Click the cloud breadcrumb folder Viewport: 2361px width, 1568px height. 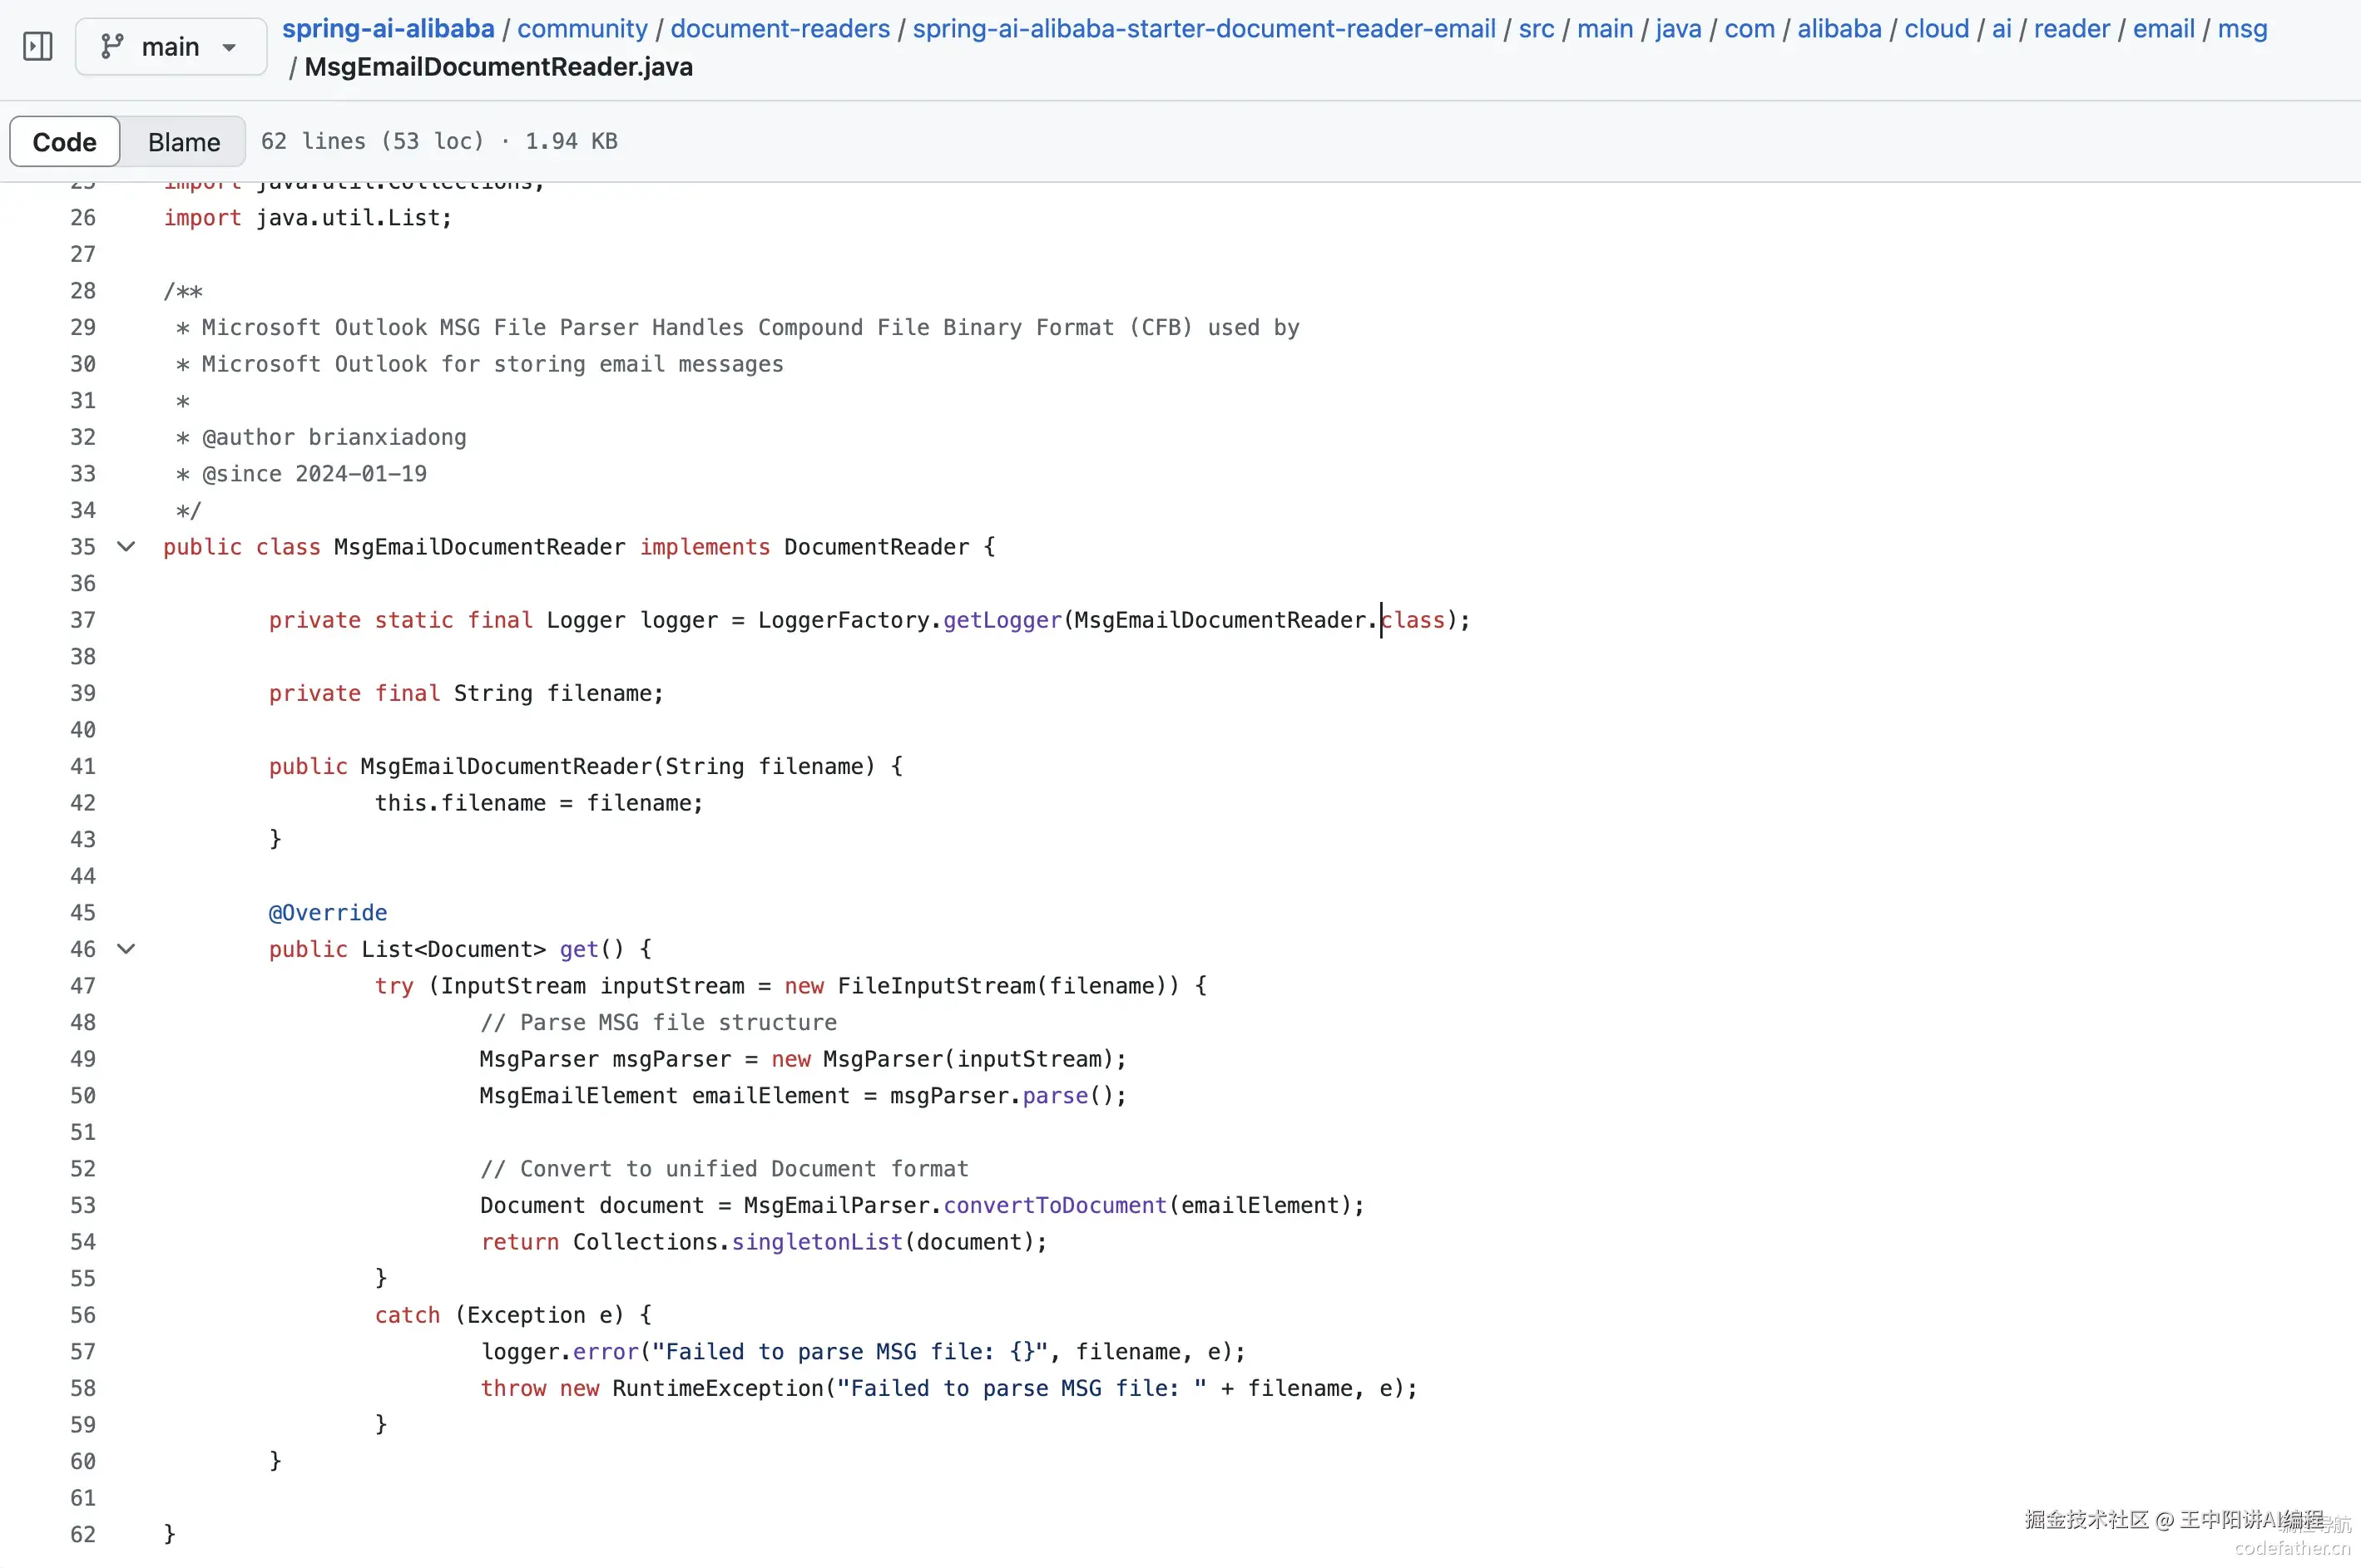pyautogui.click(x=1936, y=28)
